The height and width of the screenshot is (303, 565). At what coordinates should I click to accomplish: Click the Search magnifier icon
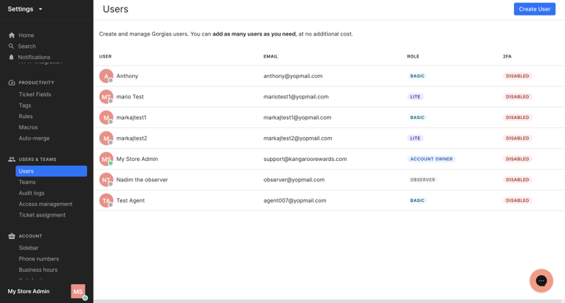coord(11,46)
